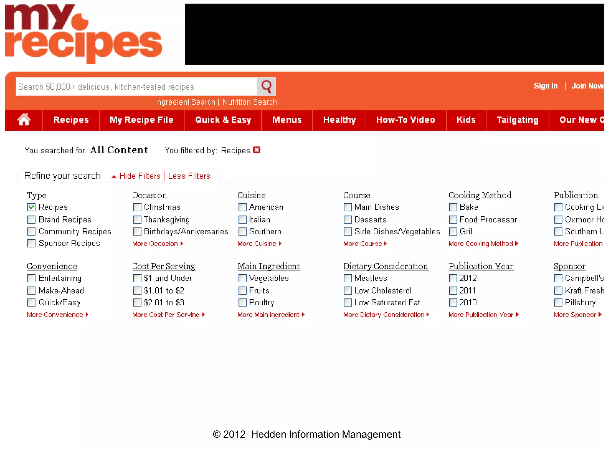Enable the Meatless dietary filter
Image resolution: width=604 pixels, height=453 pixels.
point(348,278)
